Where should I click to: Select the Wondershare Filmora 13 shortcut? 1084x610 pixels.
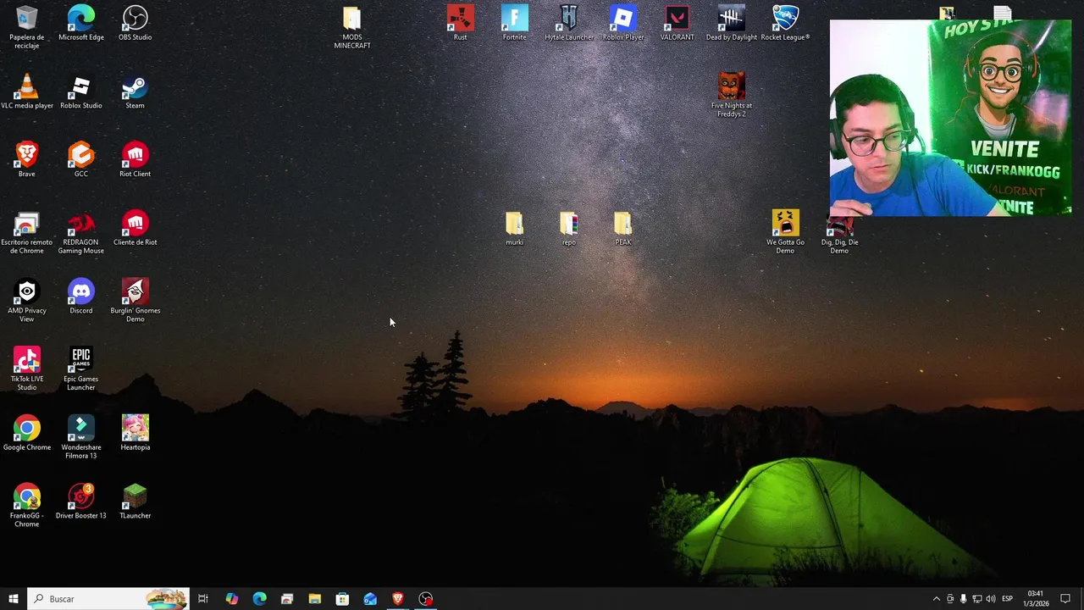tap(81, 437)
